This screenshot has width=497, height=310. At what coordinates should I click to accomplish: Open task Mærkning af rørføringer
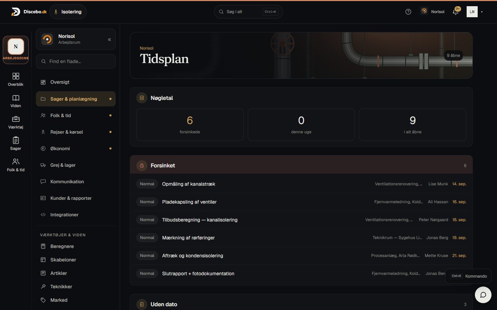click(301, 238)
